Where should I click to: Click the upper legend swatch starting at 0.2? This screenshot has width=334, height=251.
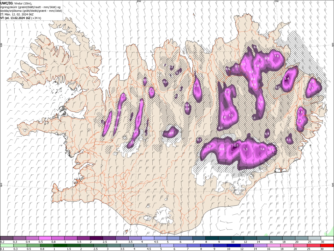(x=7, y=238)
